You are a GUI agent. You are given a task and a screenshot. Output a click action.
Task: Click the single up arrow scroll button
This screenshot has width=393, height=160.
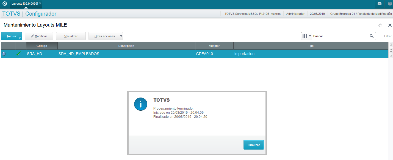coord(391,55)
